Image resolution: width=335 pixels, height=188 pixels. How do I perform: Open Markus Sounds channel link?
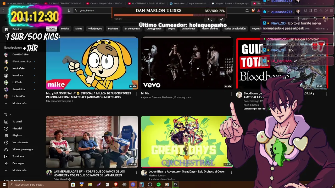(157, 175)
